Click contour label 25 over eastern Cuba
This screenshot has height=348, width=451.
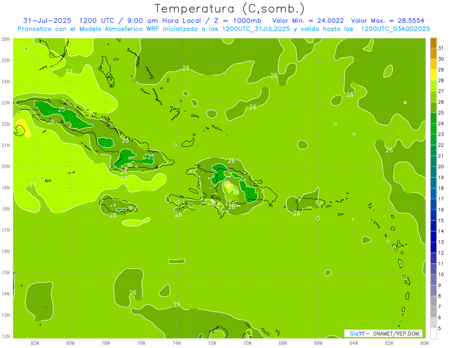click(151, 157)
